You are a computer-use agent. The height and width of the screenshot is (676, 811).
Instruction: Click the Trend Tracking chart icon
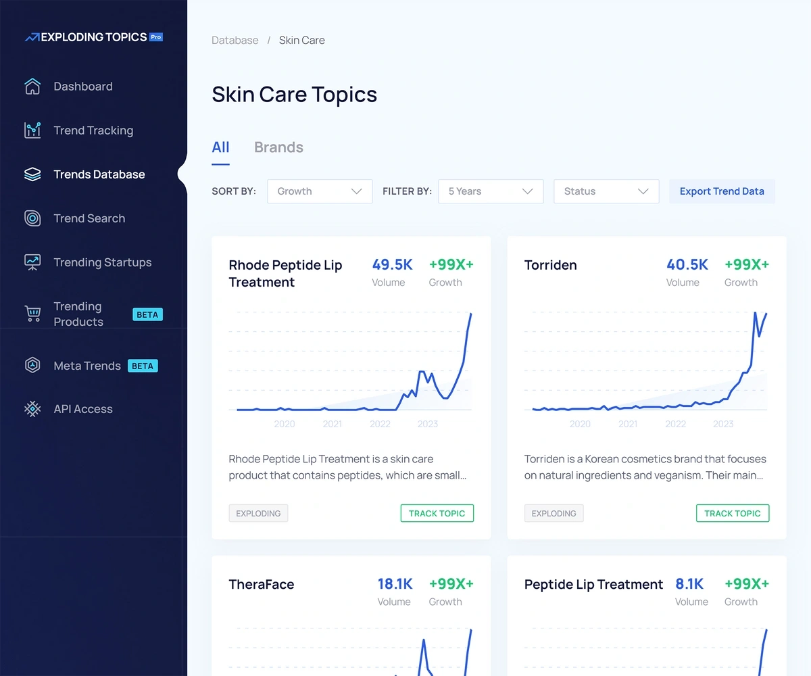pyautogui.click(x=32, y=130)
